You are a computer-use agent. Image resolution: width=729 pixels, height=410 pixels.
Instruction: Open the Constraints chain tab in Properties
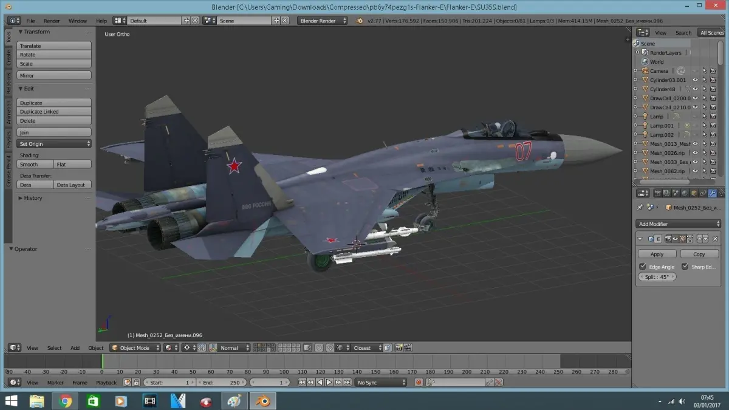pyautogui.click(x=703, y=193)
